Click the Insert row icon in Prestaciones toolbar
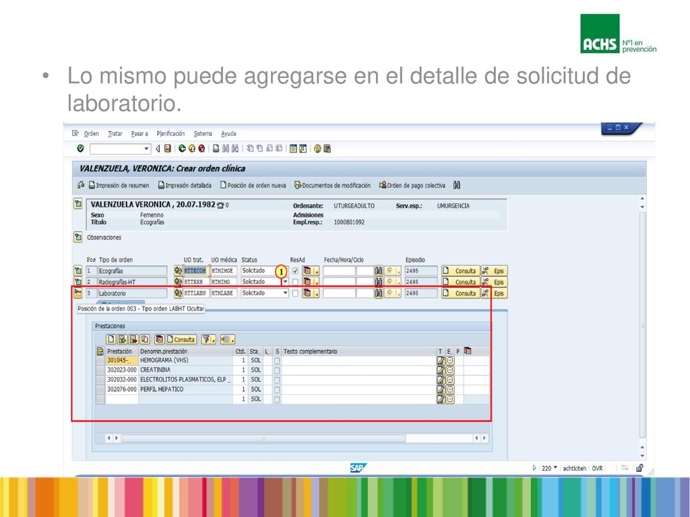This screenshot has height=517, width=690. 123,339
